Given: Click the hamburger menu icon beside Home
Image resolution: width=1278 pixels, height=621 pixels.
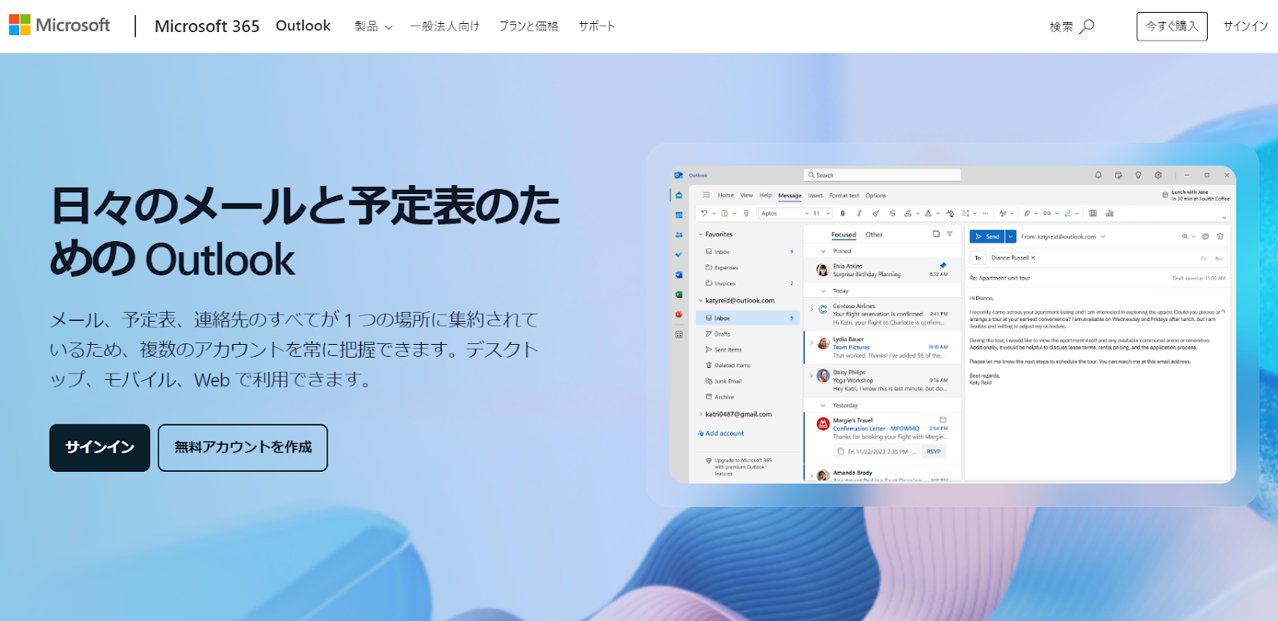Looking at the screenshot, I should 706,195.
